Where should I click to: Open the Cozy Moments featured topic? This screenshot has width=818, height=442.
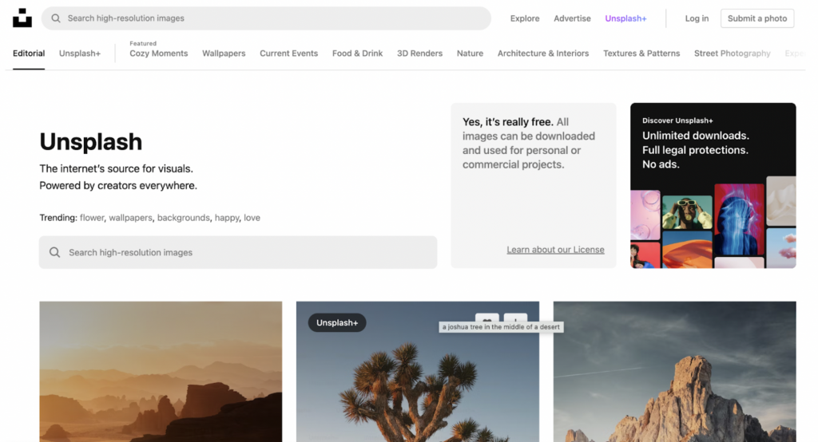coord(158,53)
